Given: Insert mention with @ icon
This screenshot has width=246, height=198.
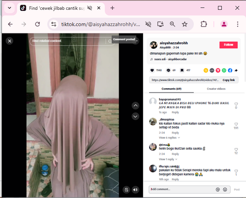Looking at the screenshot, I should coord(217,190).
